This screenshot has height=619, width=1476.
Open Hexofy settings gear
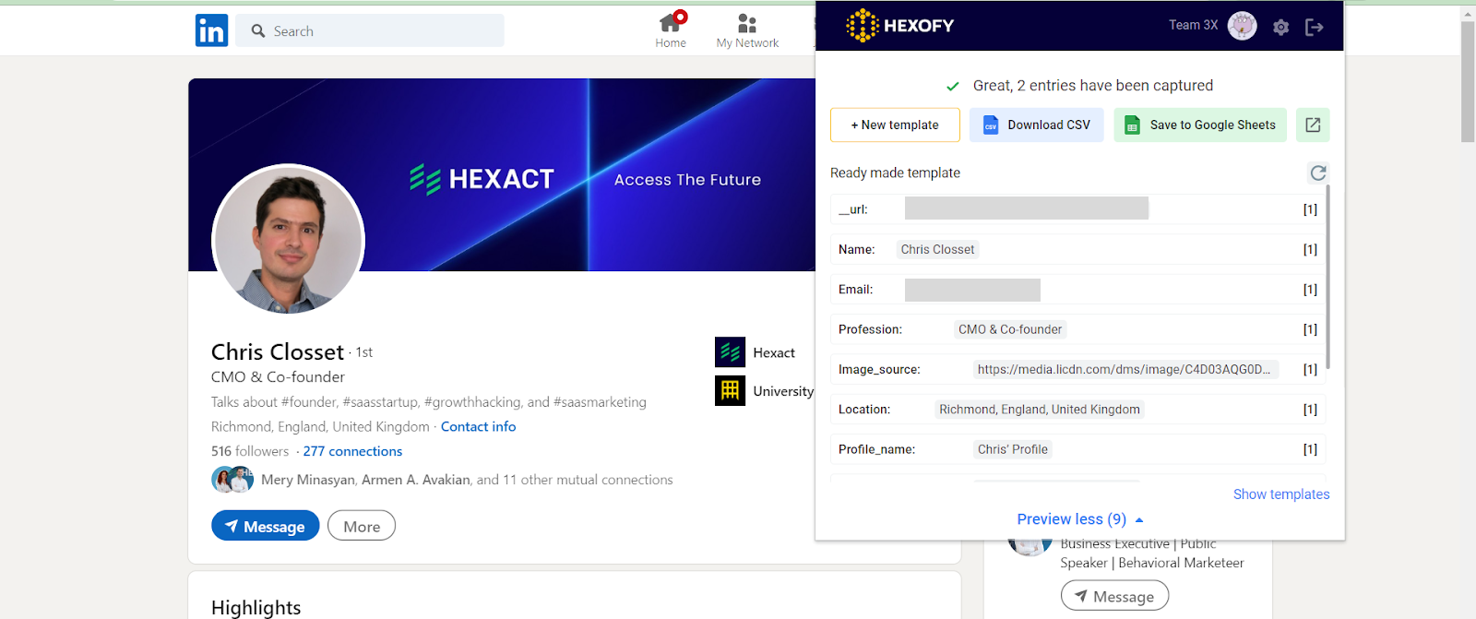(x=1280, y=28)
